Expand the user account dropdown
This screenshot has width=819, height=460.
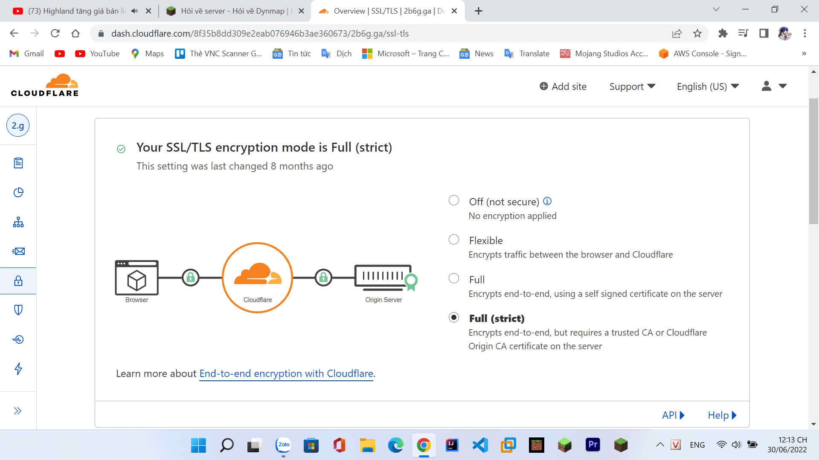pos(774,86)
